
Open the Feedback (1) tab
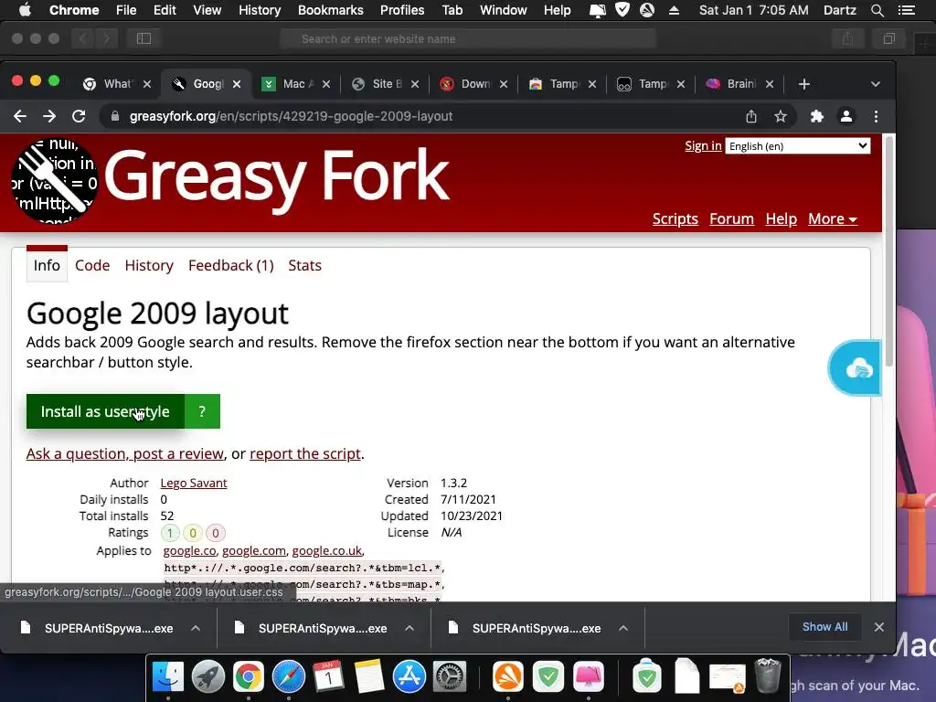(x=231, y=266)
